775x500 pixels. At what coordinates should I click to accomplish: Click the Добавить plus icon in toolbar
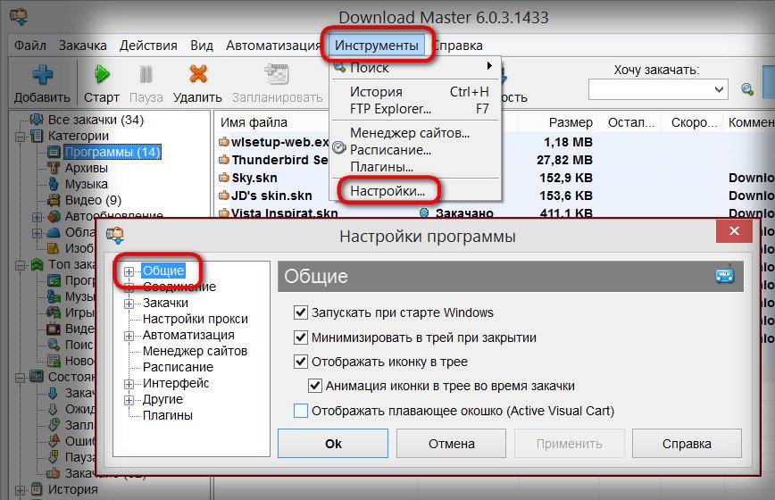pyautogui.click(x=43, y=75)
